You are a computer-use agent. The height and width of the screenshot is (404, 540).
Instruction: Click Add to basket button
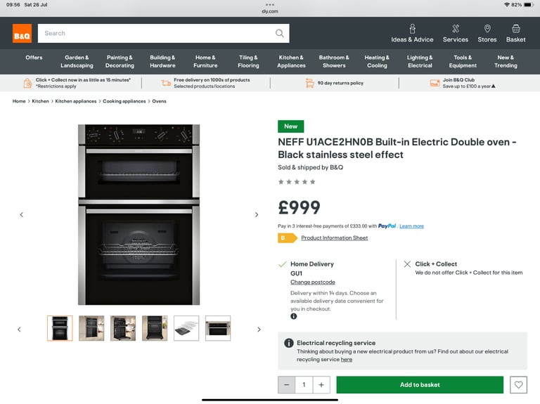pos(420,385)
